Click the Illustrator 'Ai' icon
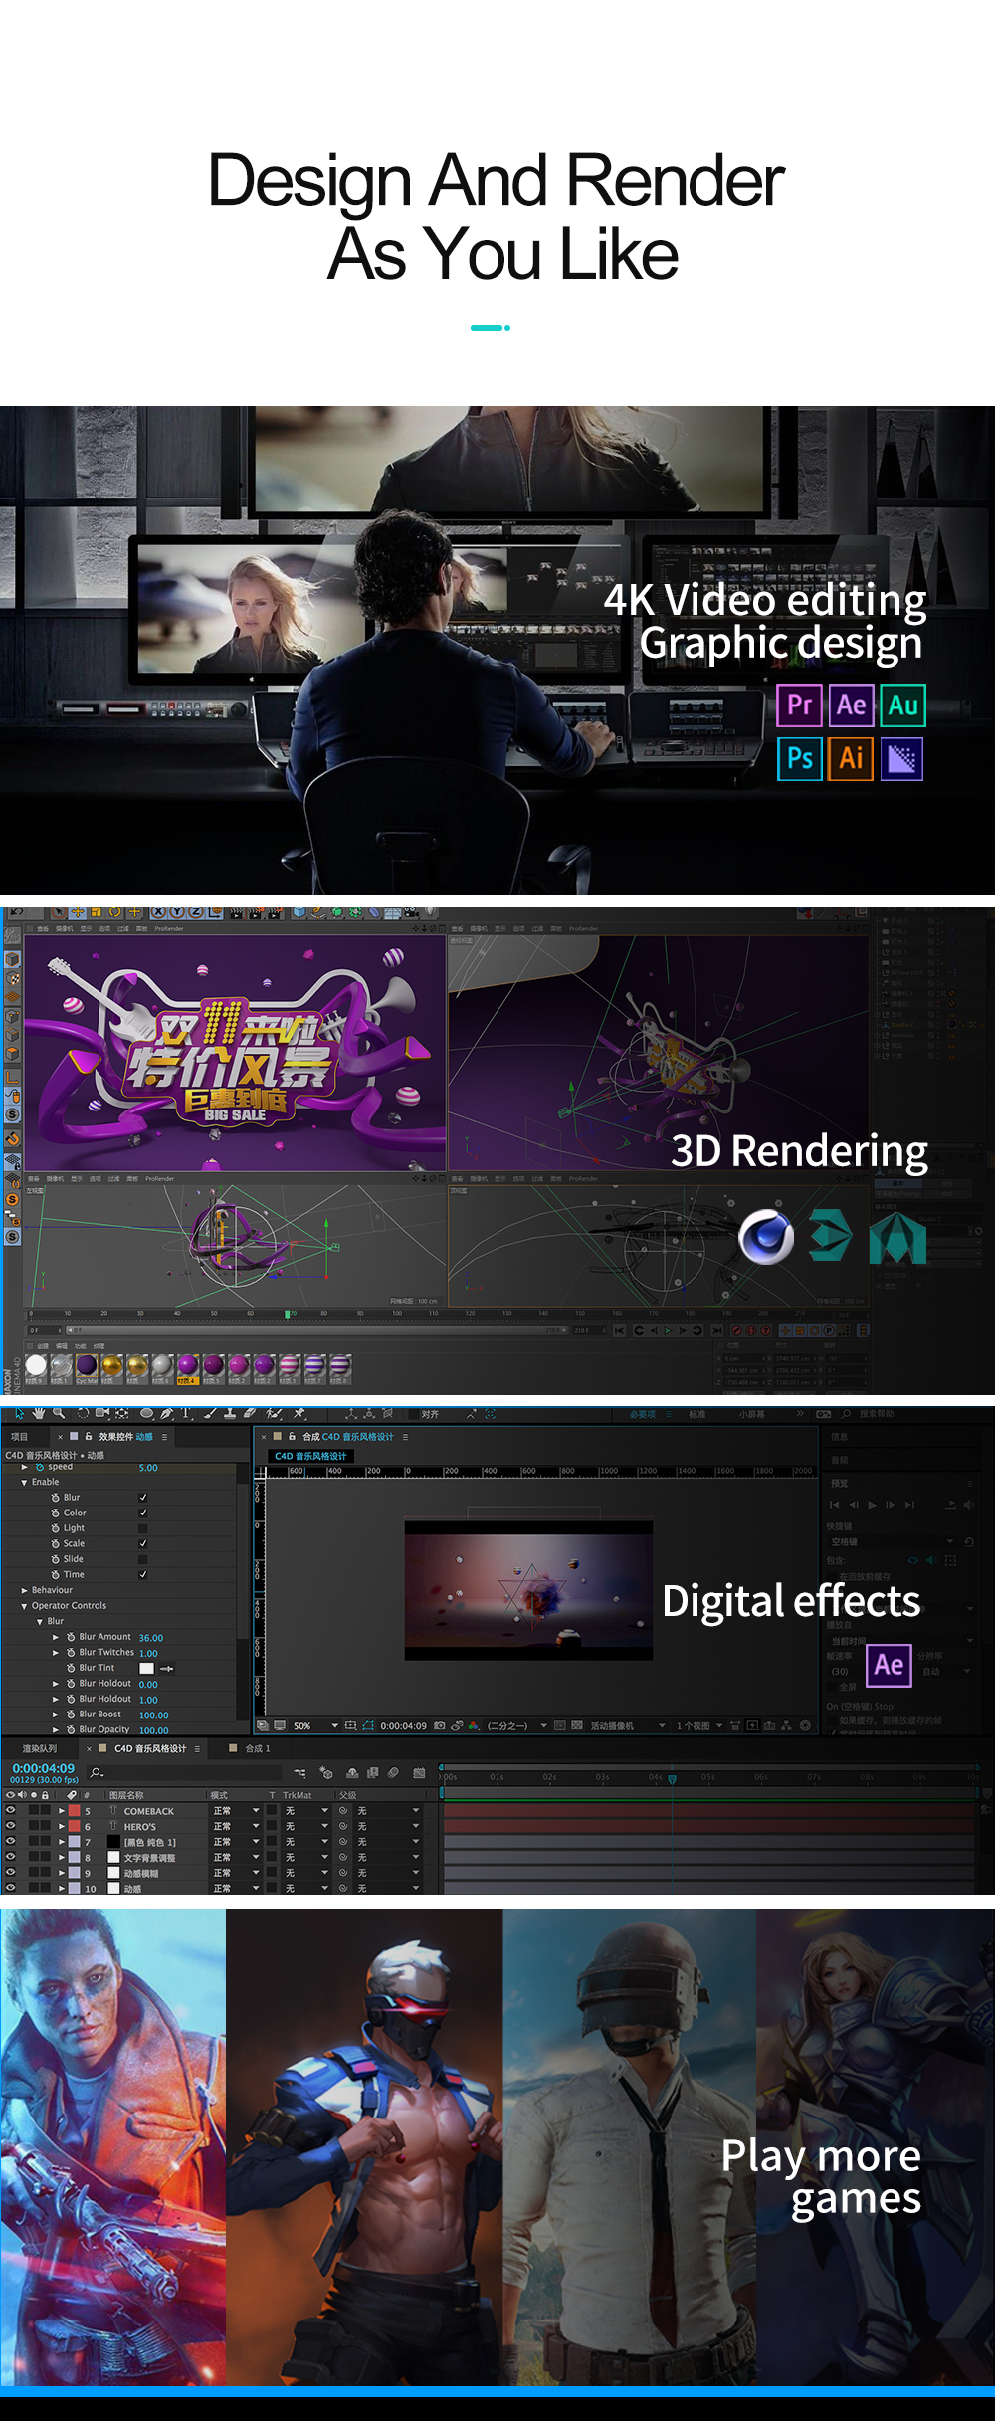 point(851,758)
